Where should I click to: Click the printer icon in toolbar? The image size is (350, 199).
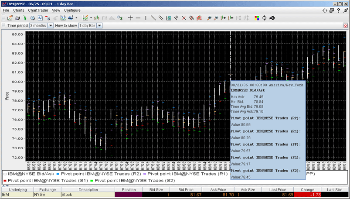17,18
